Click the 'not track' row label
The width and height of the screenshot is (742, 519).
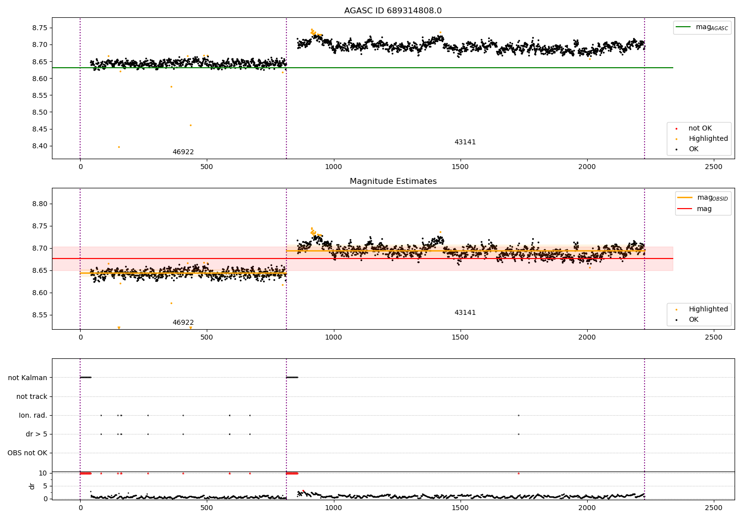click(x=32, y=397)
